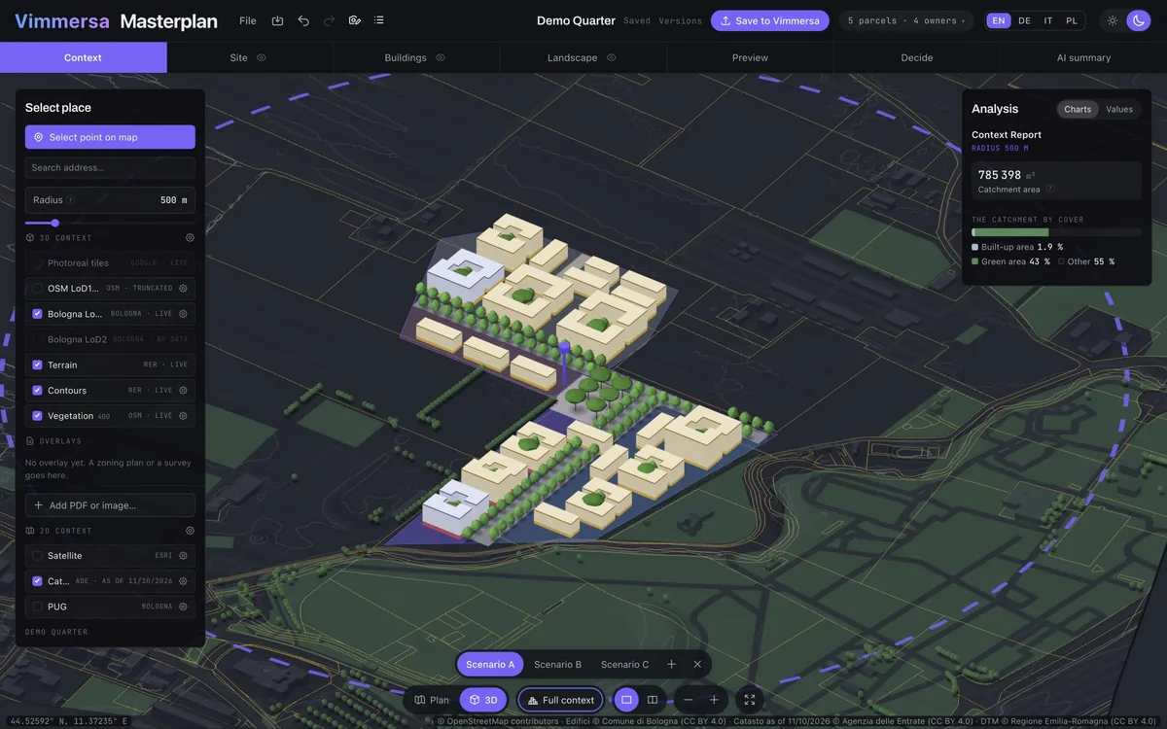Select single-view layout icon
This screenshot has height=729, width=1167.
[626, 700]
